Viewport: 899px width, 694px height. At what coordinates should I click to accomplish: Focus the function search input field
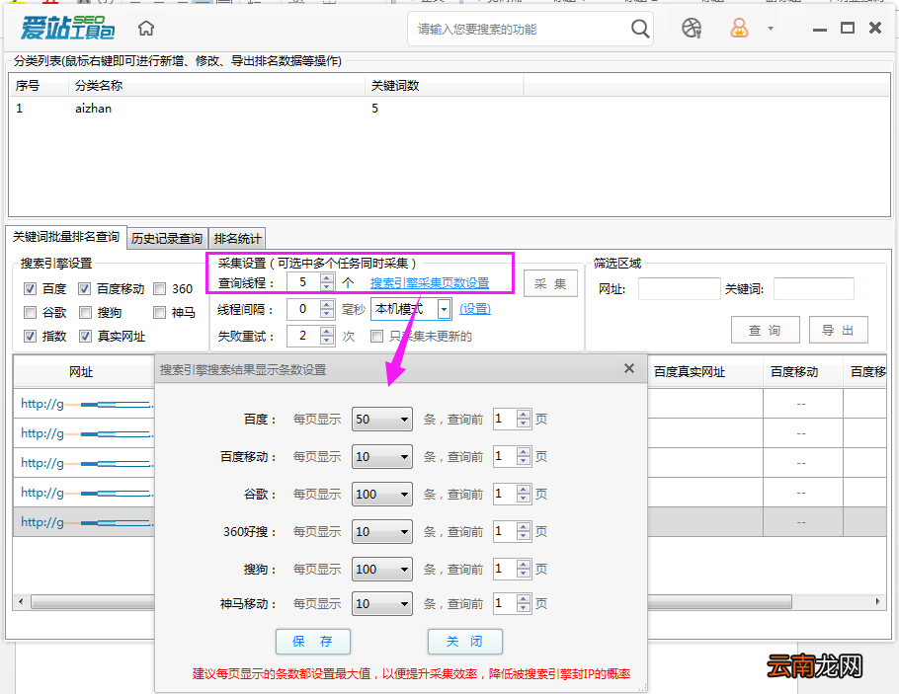[521, 29]
